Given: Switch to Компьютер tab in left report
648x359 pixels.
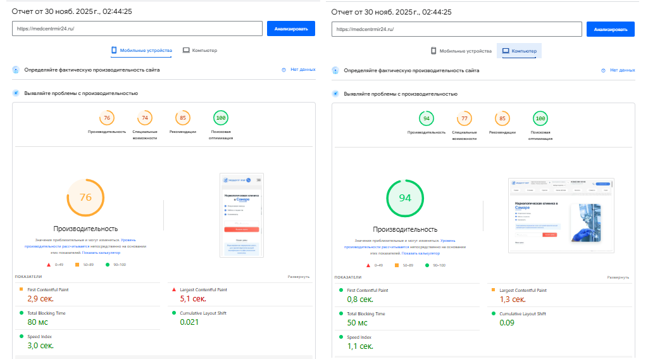Looking at the screenshot, I should pyautogui.click(x=200, y=51).
